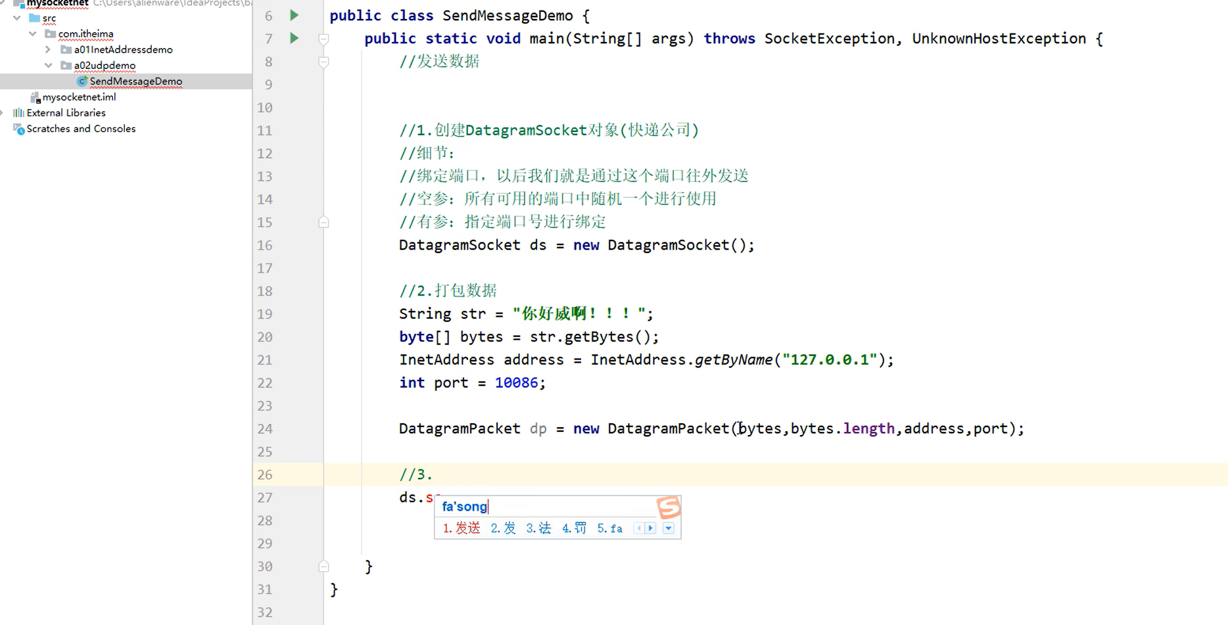
Task: Click the Sogou input method logo
Action: click(x=669, y=507)
